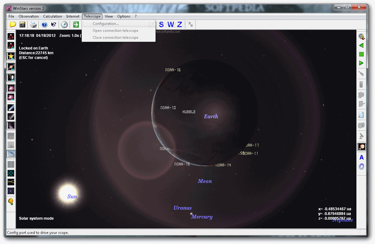Point to zenith with the Z button
The height and width of the screenshot is (244, 375).
180,24
